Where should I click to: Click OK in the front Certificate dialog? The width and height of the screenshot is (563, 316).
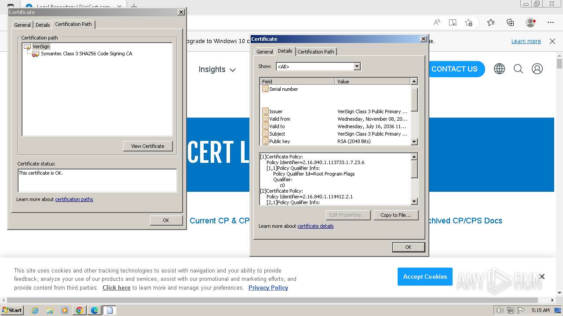408,247
